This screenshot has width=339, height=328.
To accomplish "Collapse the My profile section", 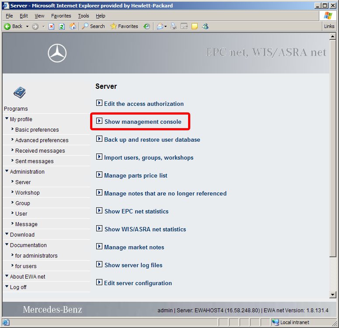I will pos(7,119).
